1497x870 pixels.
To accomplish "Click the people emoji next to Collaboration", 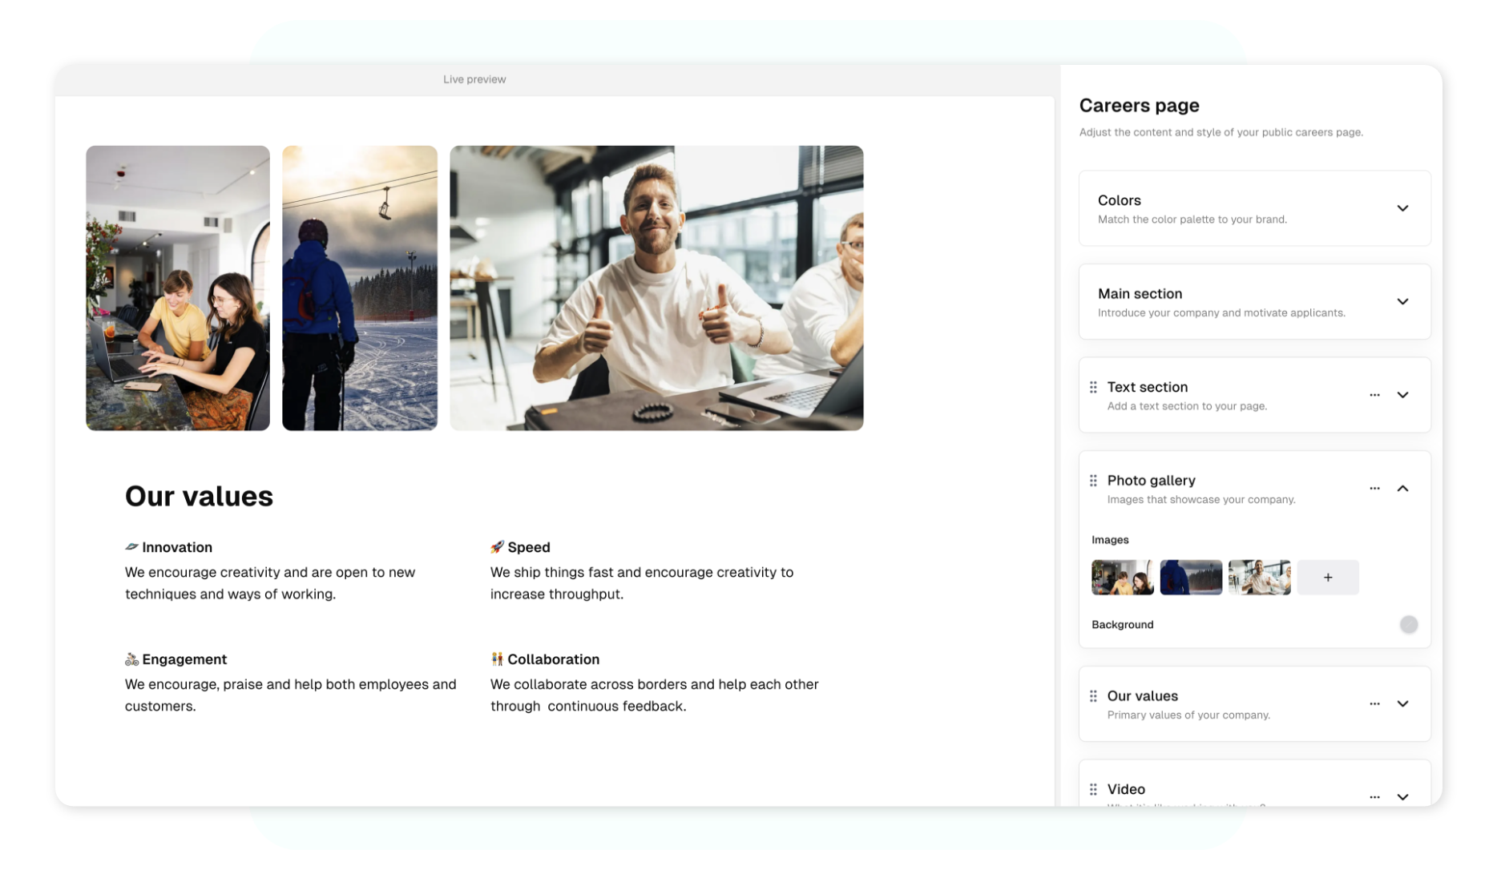I will coord(497,659).
